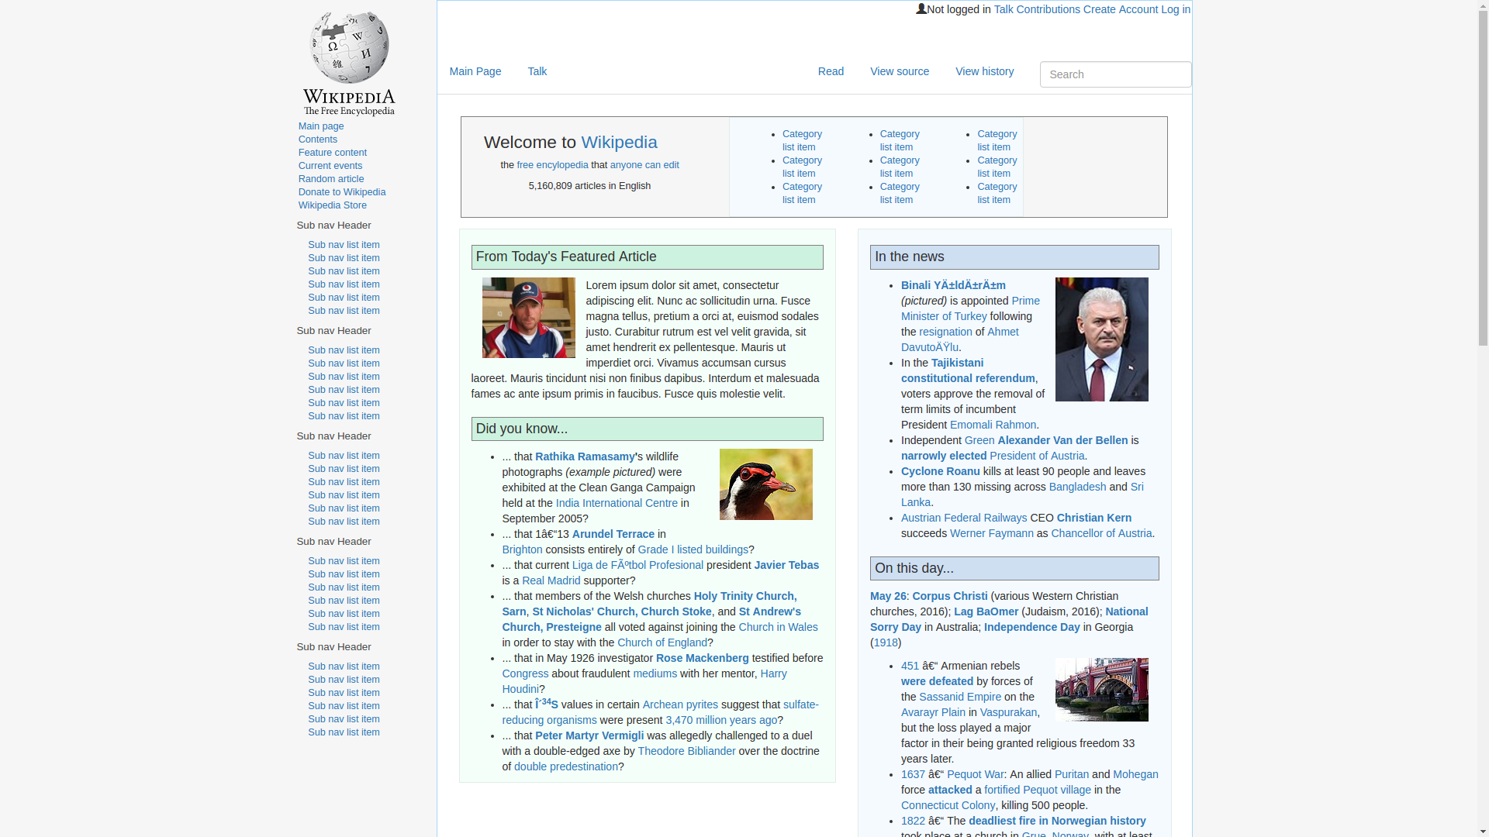Click Emomali Rahmon link

993,425
